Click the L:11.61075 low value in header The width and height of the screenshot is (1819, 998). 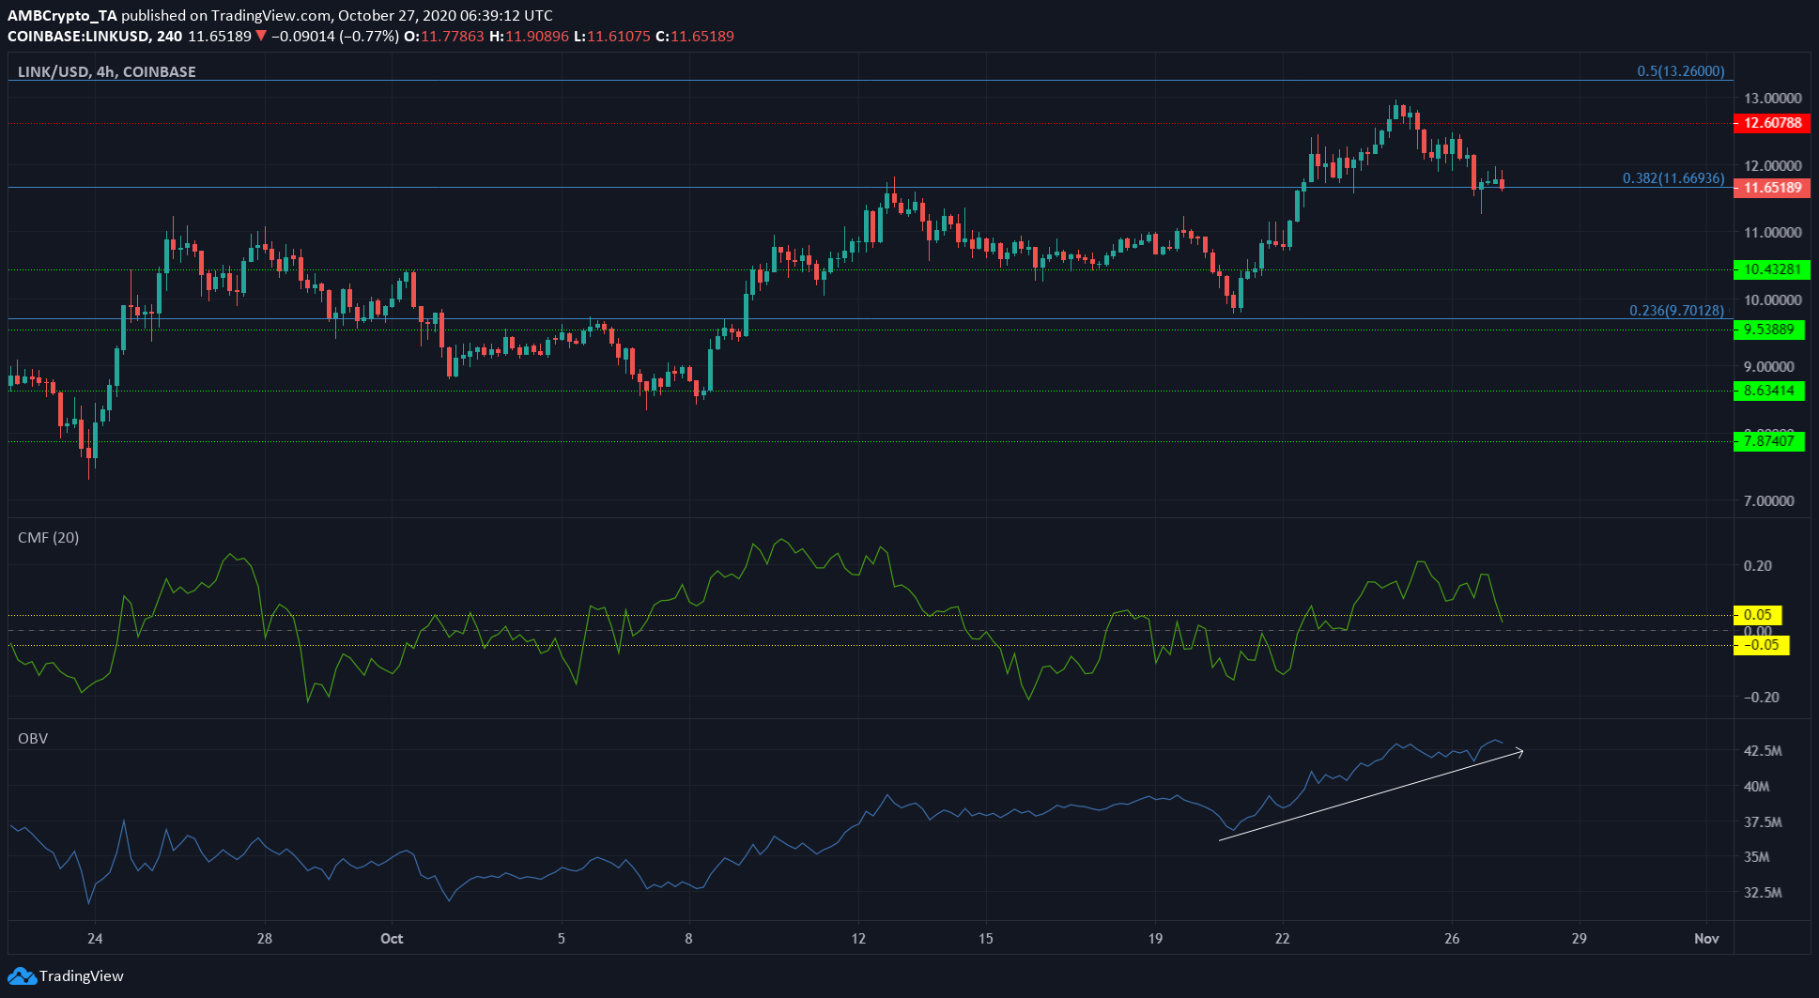click(612, 37)
